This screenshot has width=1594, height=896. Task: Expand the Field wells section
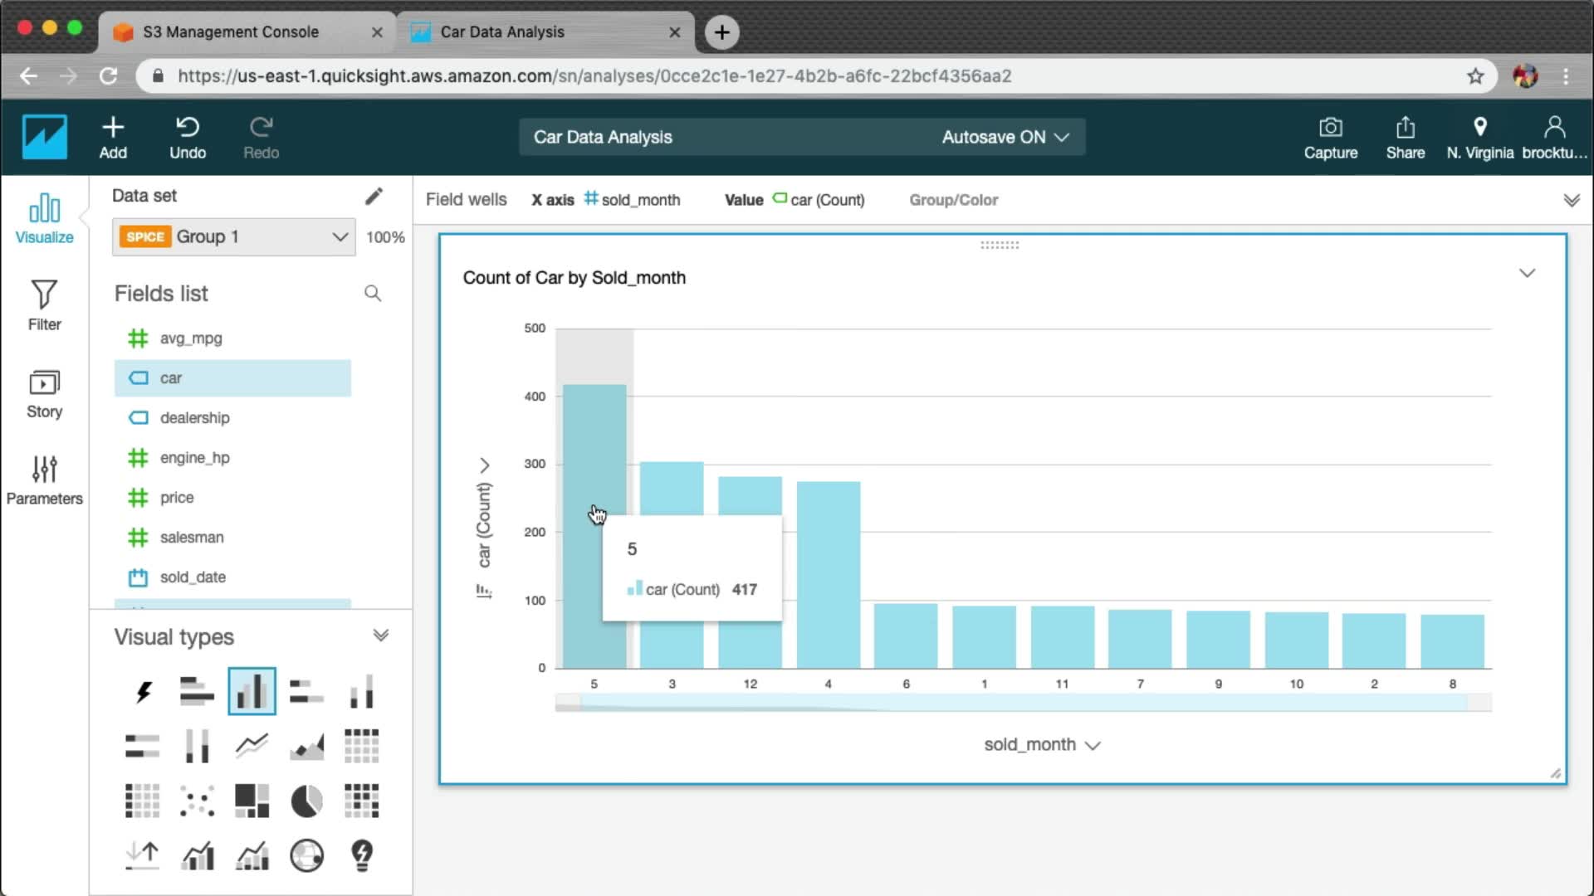[1571, 200]
